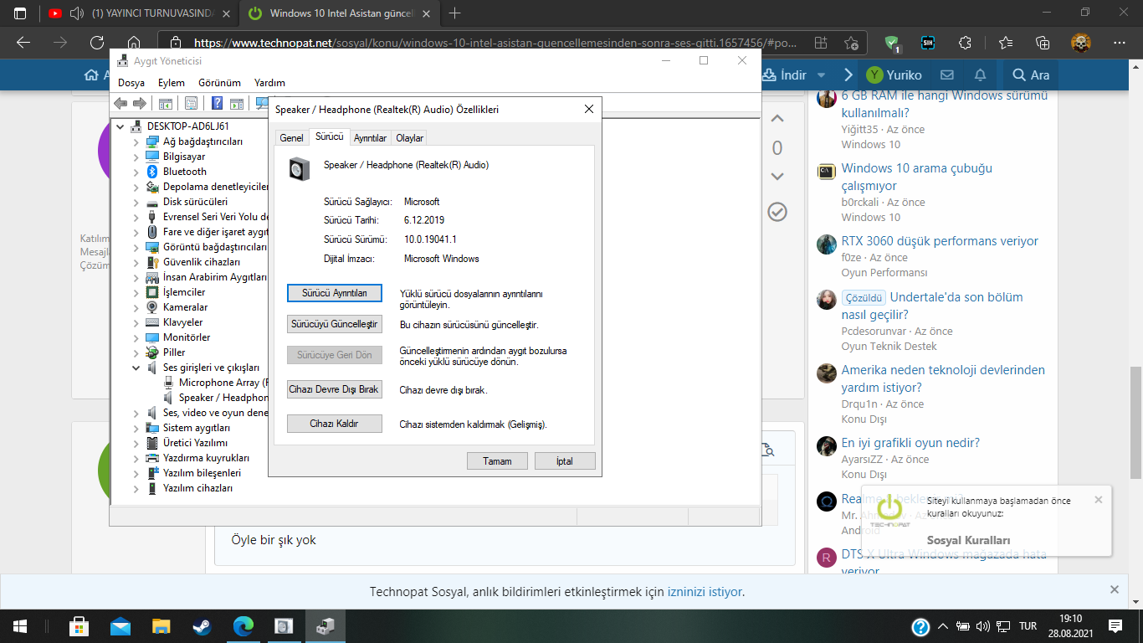Open the Mail app from the taskbar
Image resolution: width=1143 pixels, height=643 pixels.
click(x=120, y=625)
